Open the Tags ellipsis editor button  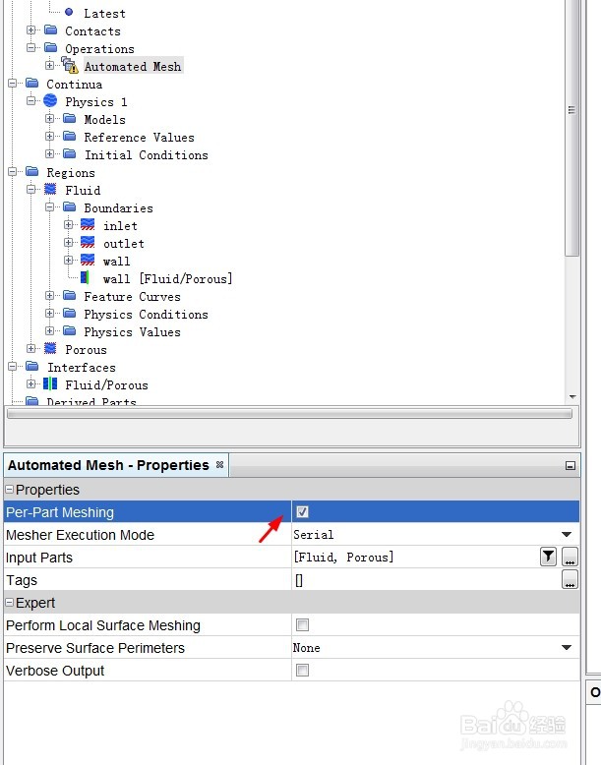[x=570, y=580]
